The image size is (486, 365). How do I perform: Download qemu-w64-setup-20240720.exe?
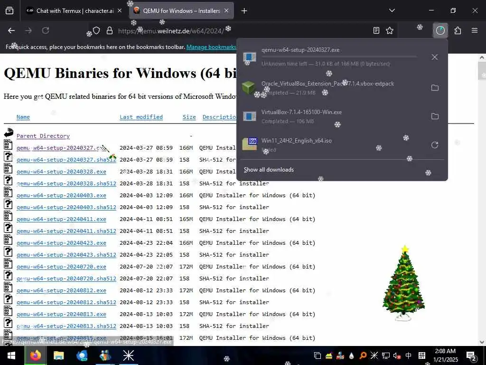click(x=61, y=267)
